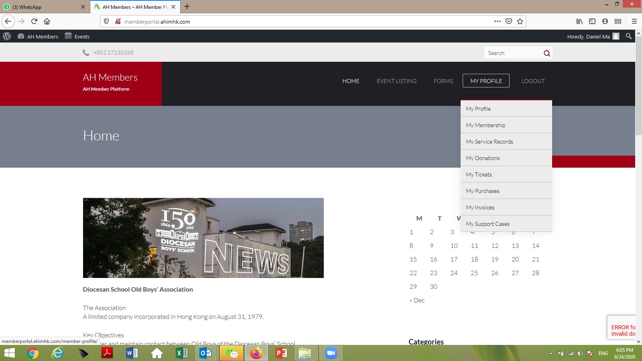The height and width of the screenshot is (361, 642).
Task: Open WeChat from the taskbar
Action: click(x=231, y=353)
